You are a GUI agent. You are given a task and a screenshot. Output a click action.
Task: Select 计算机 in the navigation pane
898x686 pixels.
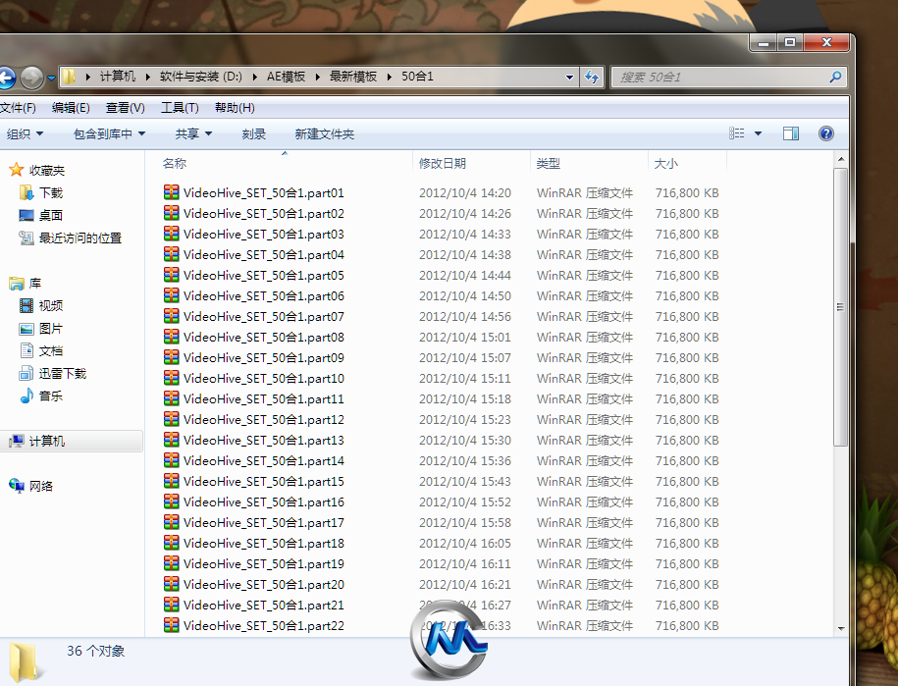tap(47, 441)
